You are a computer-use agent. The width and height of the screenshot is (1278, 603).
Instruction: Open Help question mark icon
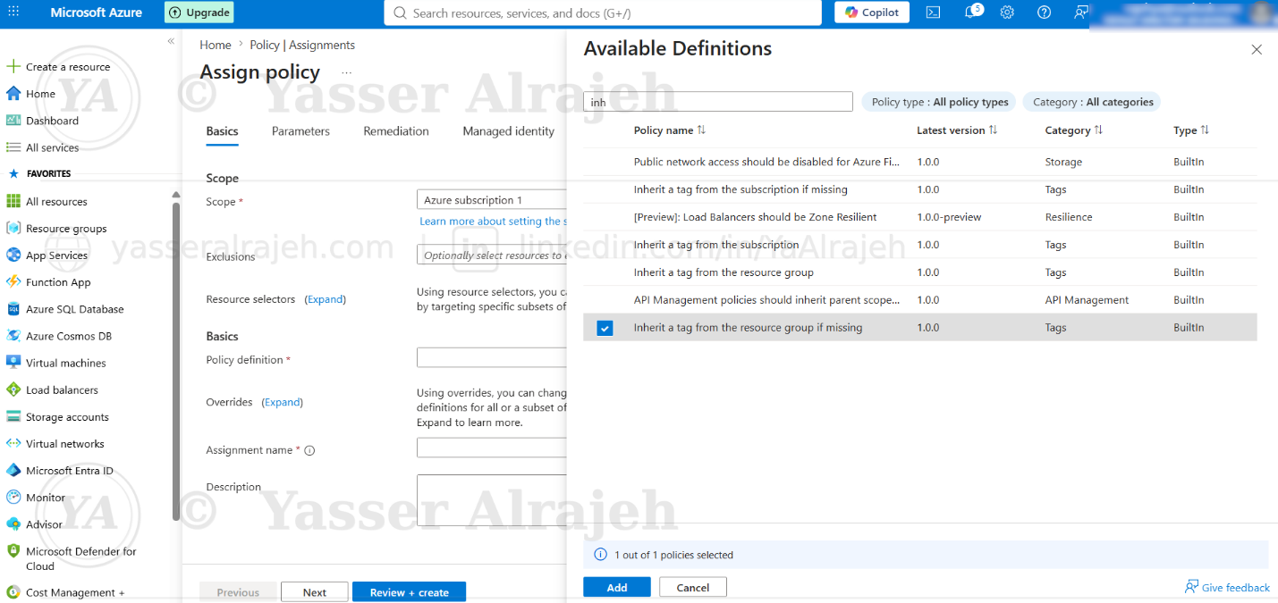pyautogui.click(x=1044, y=13)
